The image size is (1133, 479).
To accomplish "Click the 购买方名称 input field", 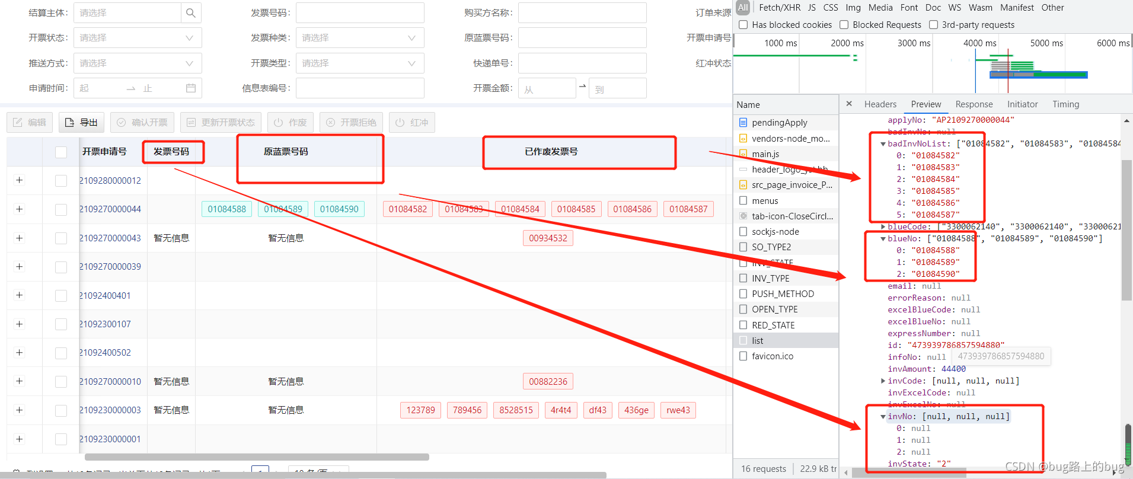I will click(x=582, y=13).
